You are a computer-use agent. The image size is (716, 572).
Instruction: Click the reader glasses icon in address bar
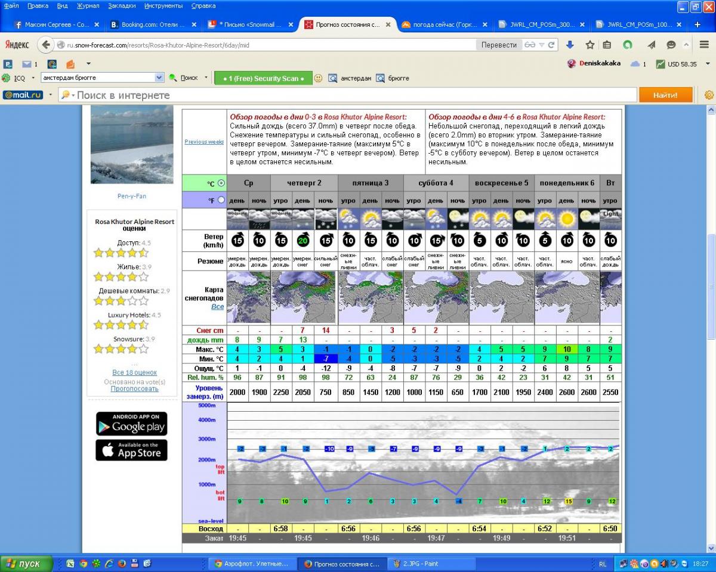[x=530, y=45]
